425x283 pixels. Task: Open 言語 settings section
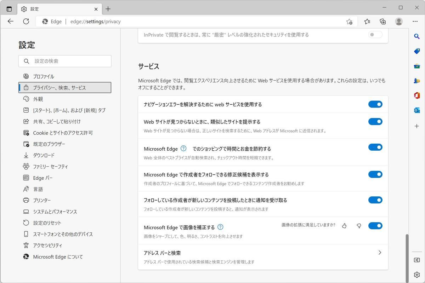65,189
